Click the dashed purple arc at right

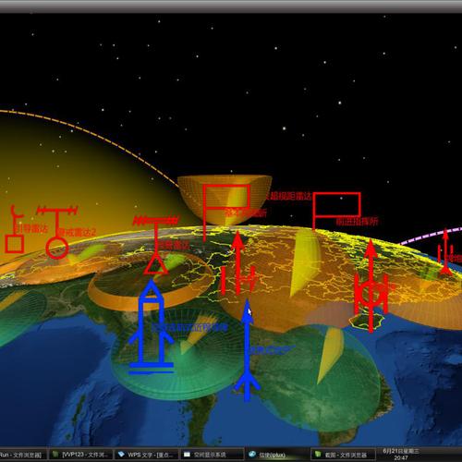pos(432,235)
